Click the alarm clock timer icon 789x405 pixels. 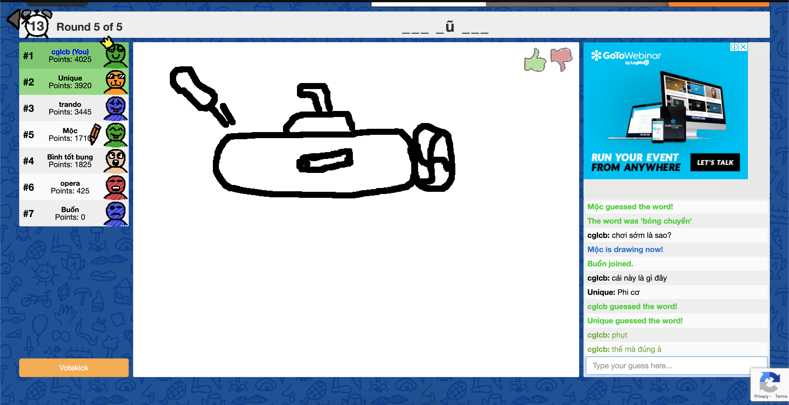(x=37, y=25)
